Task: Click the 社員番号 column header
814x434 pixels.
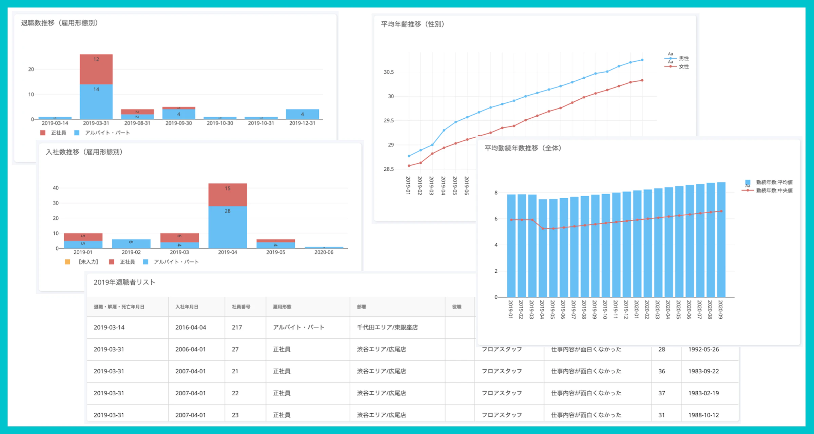Action: click(241, 306)
